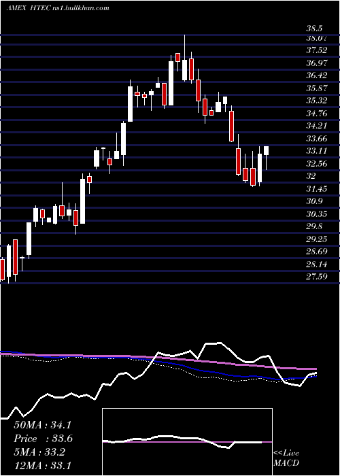This screenshot has width=340, height=476.
Task: Click the 30.9 price axis label
Action: pos(314,201)
